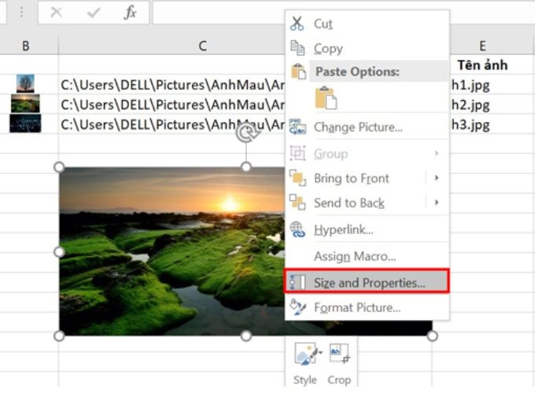Choose Format Picture... menu entry
This screenshot has width=535, height=394.
tap(367, 307)
